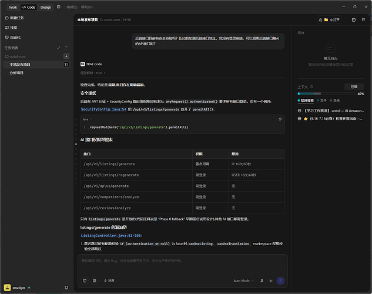Open the Auto Mode dropdown
The height and width of the screenshot is (294, 372).
click(x=243, y=280)
